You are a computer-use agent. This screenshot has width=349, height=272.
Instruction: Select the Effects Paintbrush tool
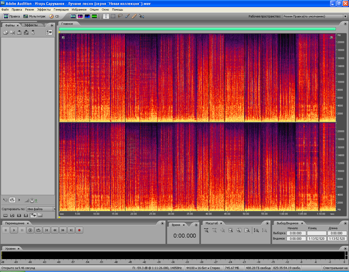point(127,16)
